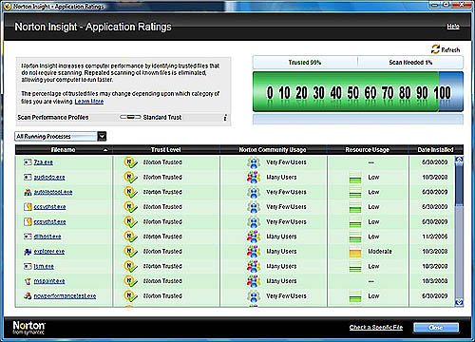This screenshot has height=342, width=475.
Task: Click Norton Trusted badge in 7za.exe row
Action: pos(130,162)
